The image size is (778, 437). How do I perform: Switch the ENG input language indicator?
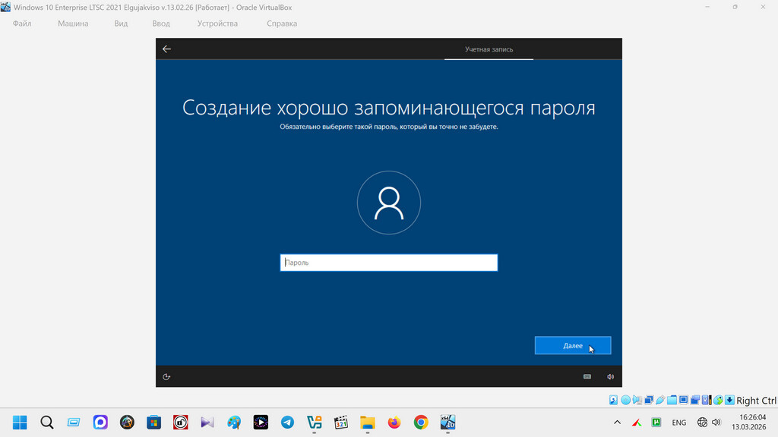(678, 423)
